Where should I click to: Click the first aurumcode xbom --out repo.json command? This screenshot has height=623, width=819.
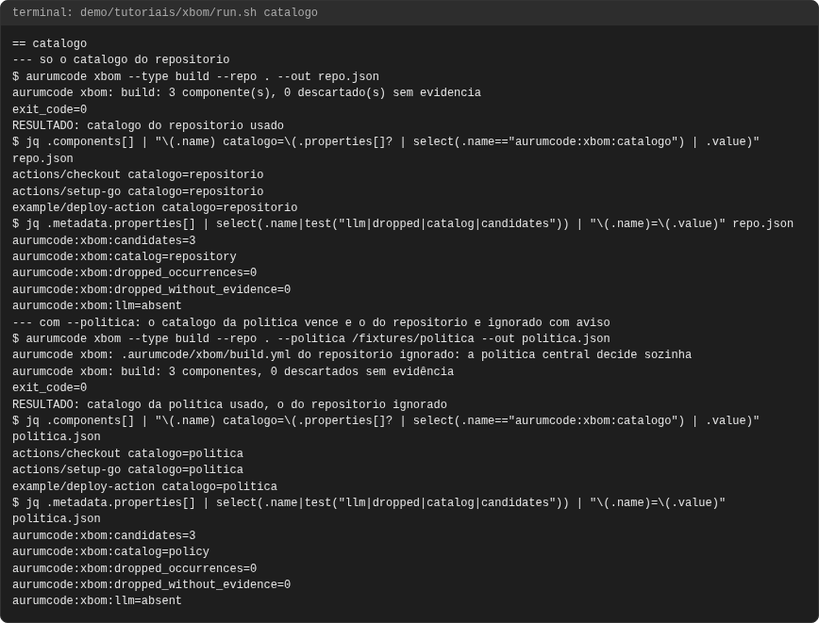pos(196,76)
